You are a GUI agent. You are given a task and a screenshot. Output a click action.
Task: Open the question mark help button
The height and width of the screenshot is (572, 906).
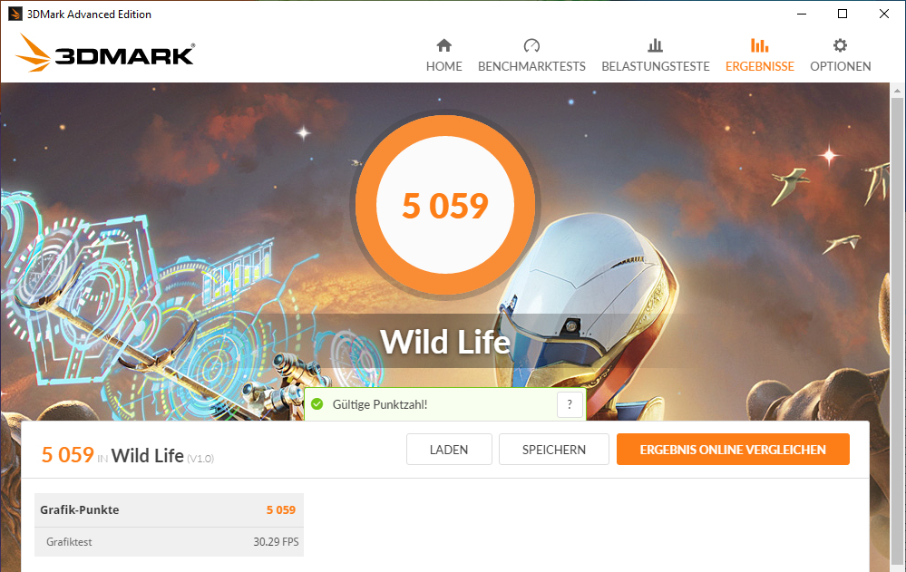click(x=570, y=404)
